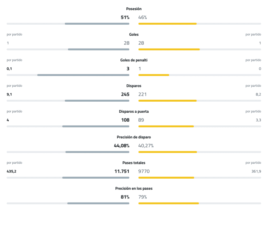Click the Goles de penalti heading
265x243 pixels.
click(134, 60)
